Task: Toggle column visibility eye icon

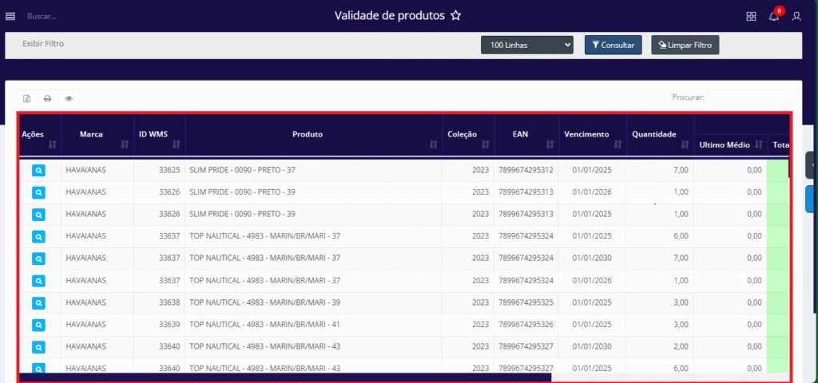Action: coord(69,99)
